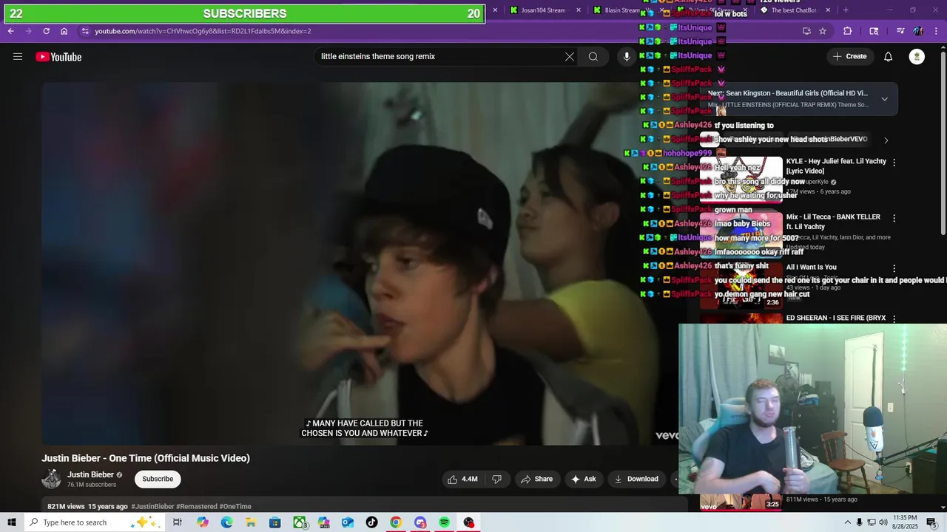Close the Josan104 Stream tab
This screenshot has height=532, width=947.
click(579, 10)
